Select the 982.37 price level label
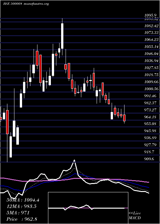 150,103
